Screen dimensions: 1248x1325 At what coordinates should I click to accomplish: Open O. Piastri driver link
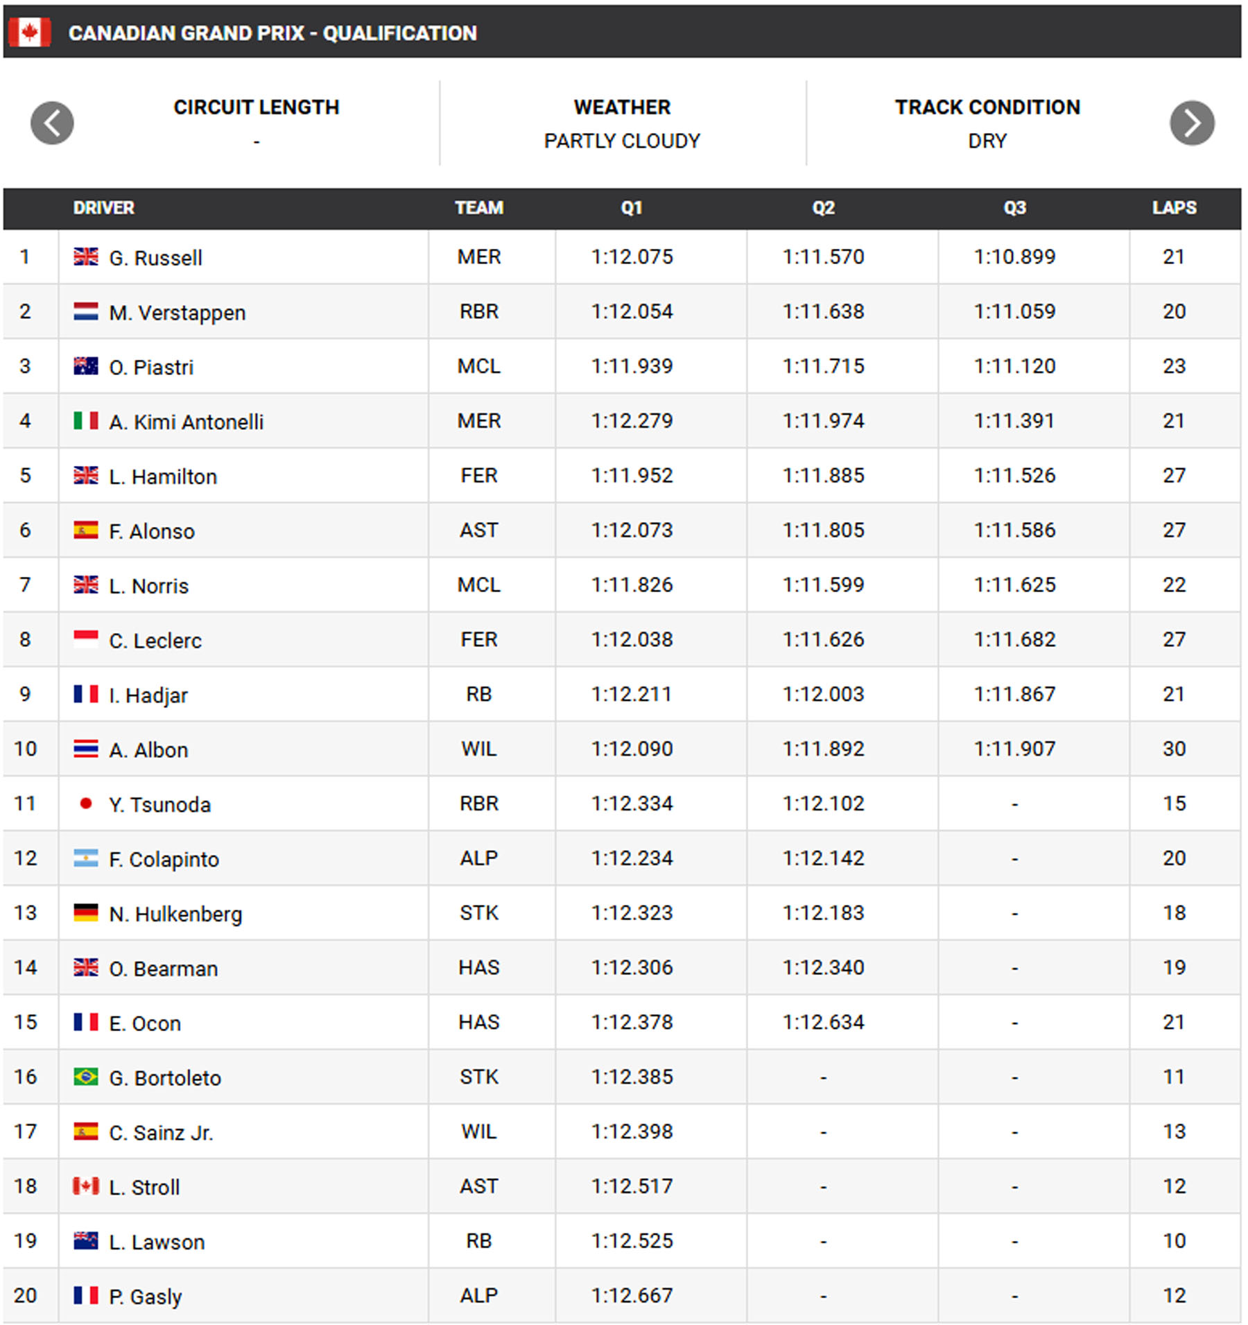pyautogui.click(x=151, y=367)
